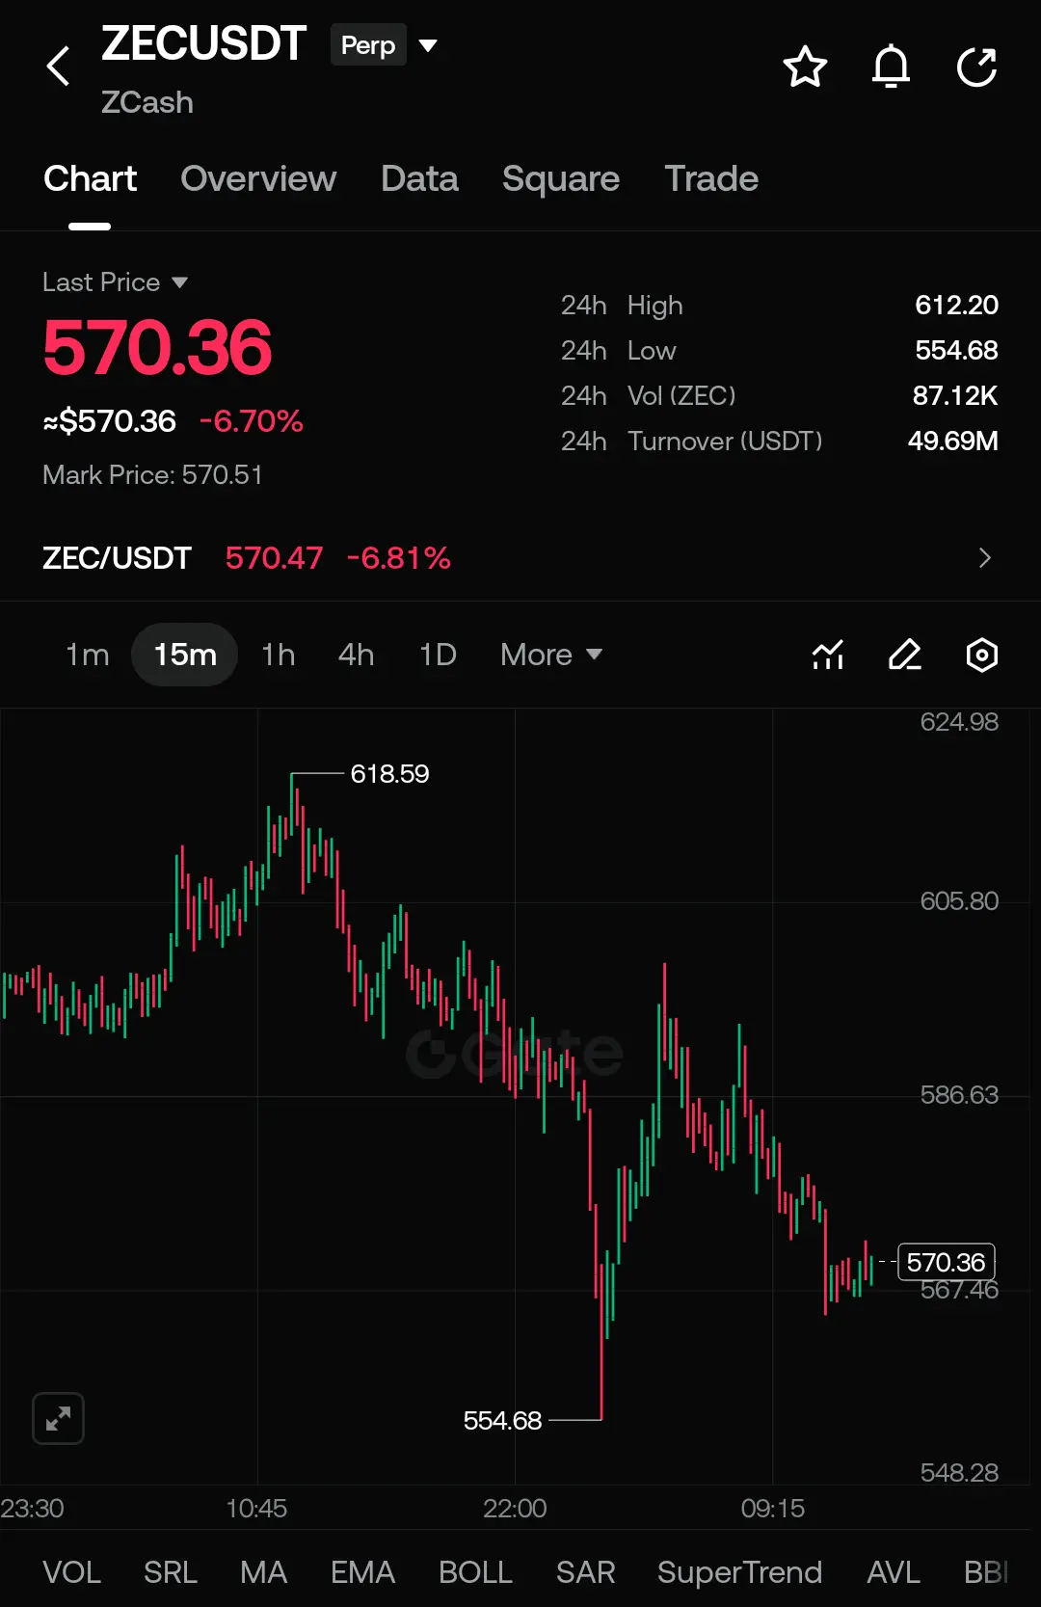The width and height of the screenshot is (1041, 1607).
Task: Select the 4h timeframe
Action: [x=356, y=656]
